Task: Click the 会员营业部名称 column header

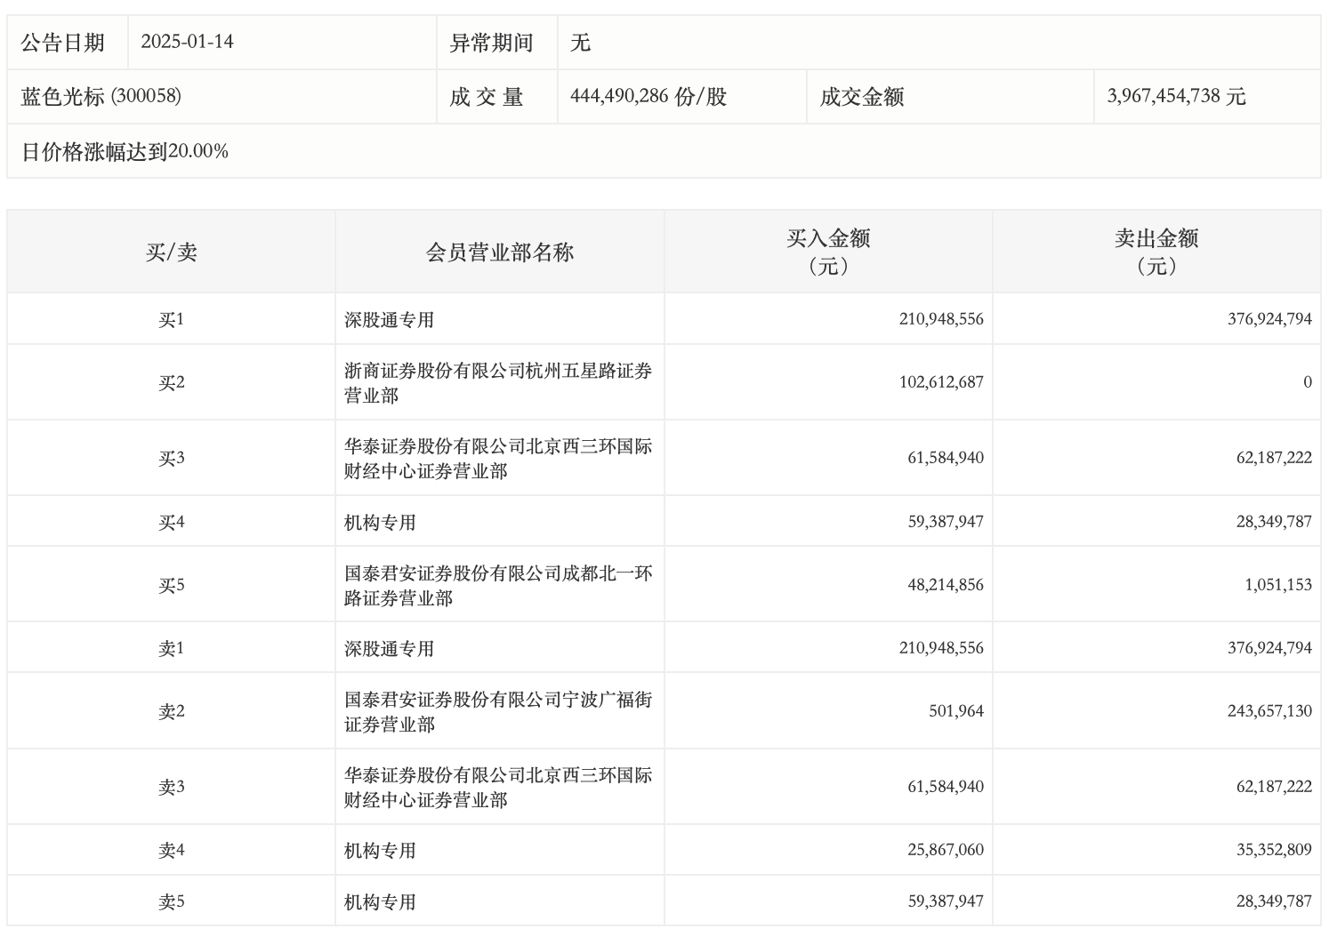Action: pos(499,252)
